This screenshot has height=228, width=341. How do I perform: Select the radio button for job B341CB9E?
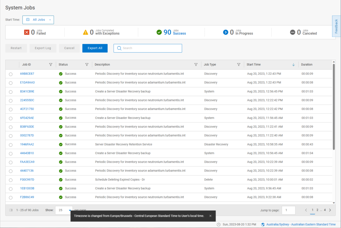pos(11,91)
